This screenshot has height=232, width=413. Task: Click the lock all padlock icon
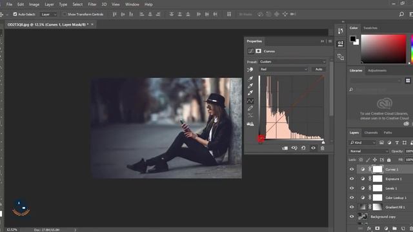coord(388,160)
